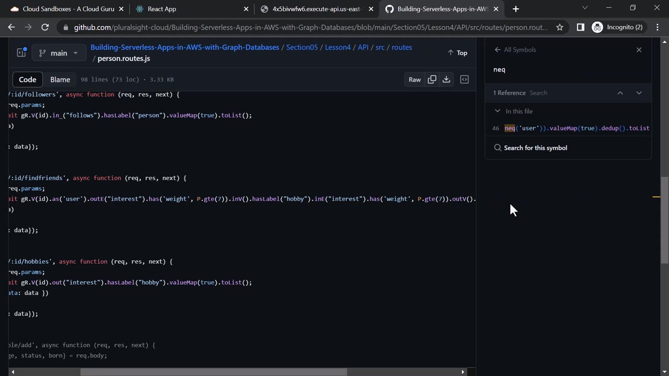Toggle the file tree side panel
Image resolution: width=669 pixels, height=376 pixels.
[x=21, y=53]
